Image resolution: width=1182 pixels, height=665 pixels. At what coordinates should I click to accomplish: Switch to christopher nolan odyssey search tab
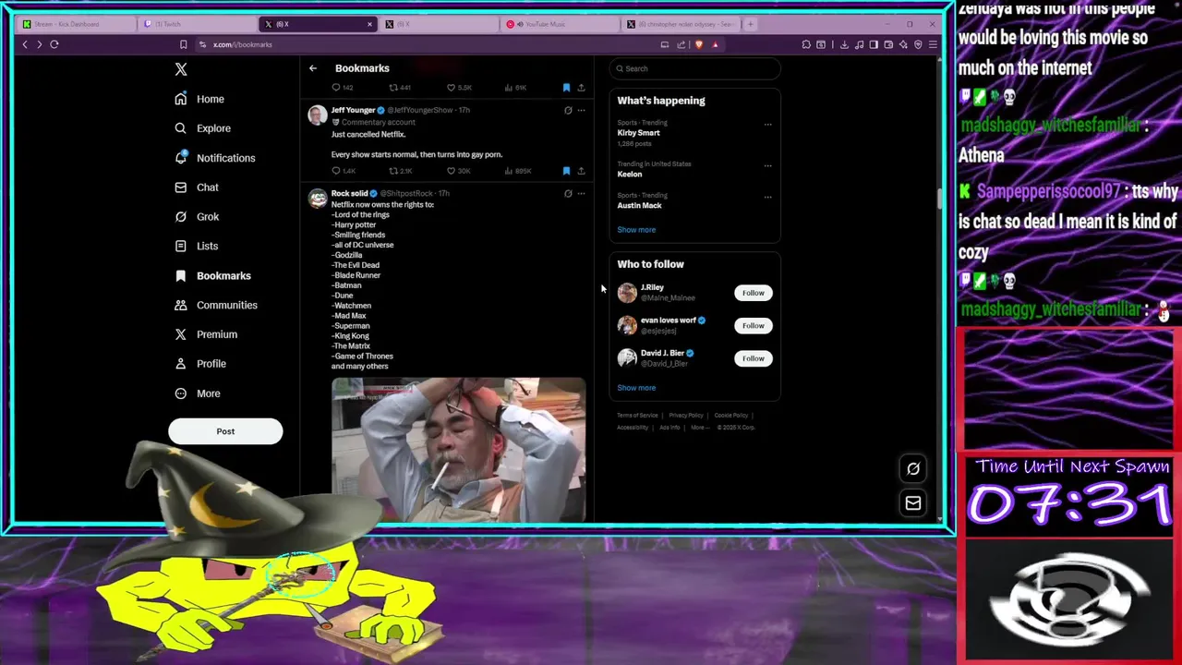coord(680,24)
